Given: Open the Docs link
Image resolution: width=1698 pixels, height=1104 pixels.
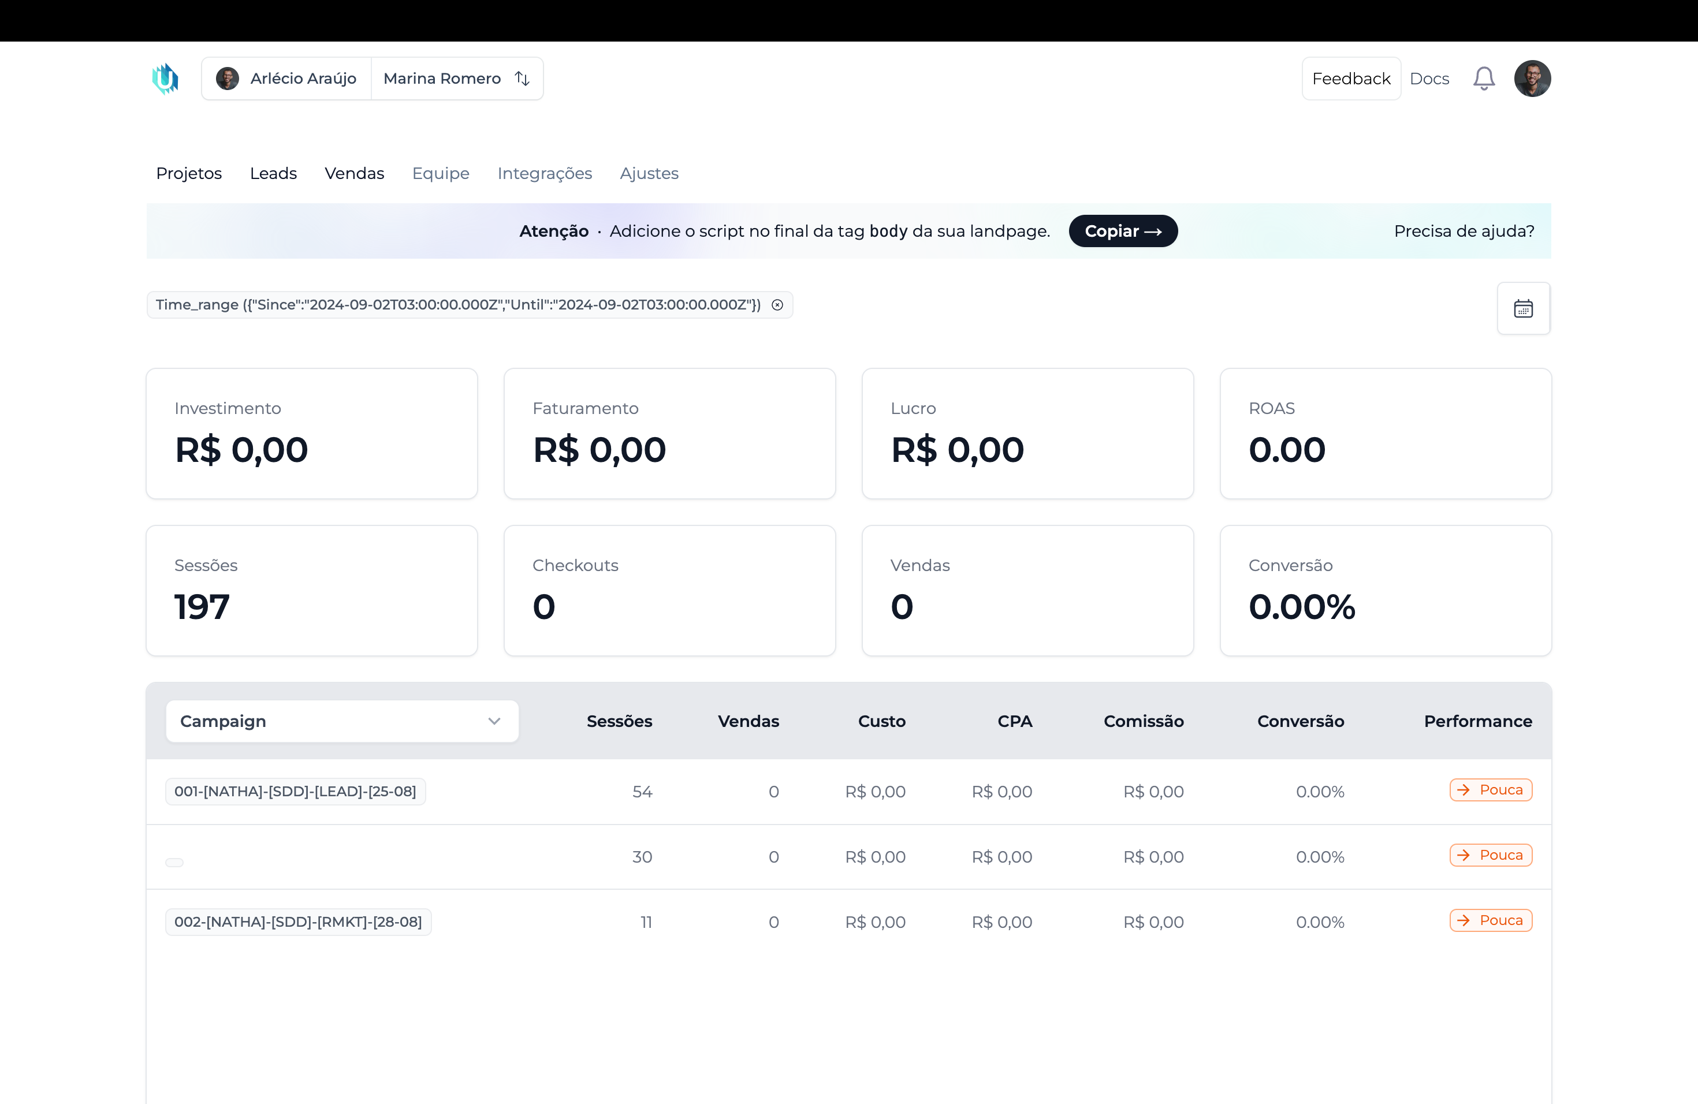Looking at the screenshot, I should (x=1429, y=79).
